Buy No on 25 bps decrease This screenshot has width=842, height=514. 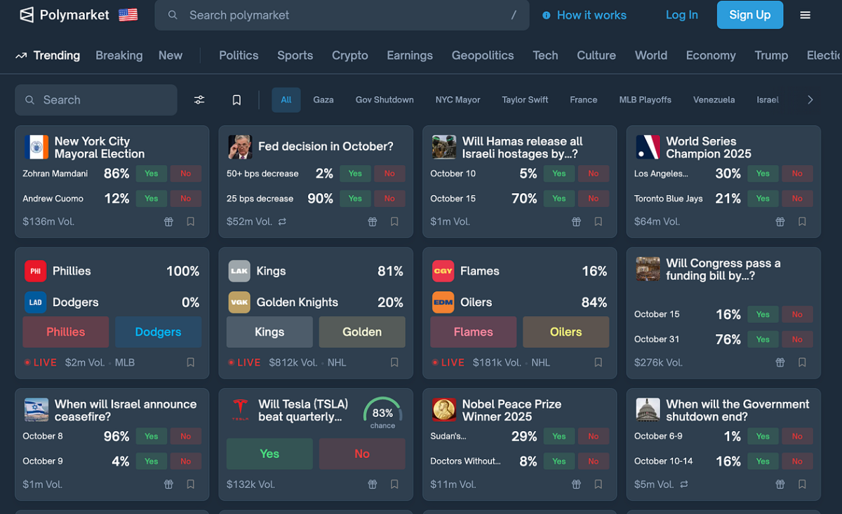pos(389,199)
